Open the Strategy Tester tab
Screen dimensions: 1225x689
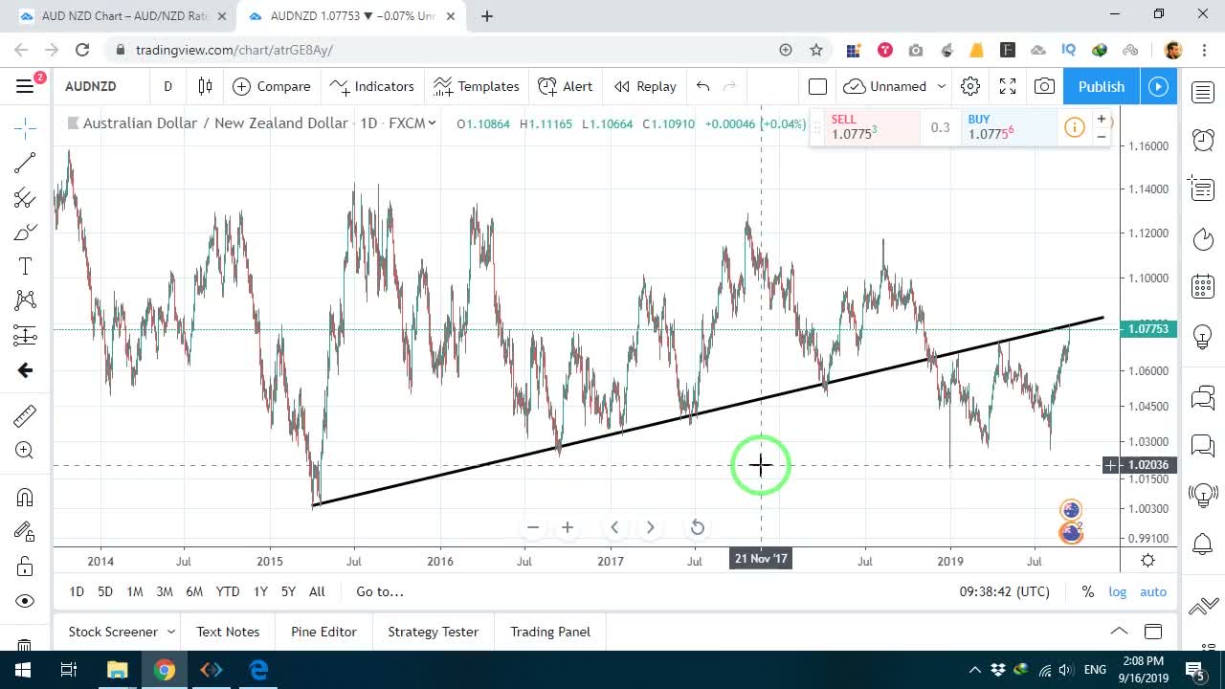(433, 632)
